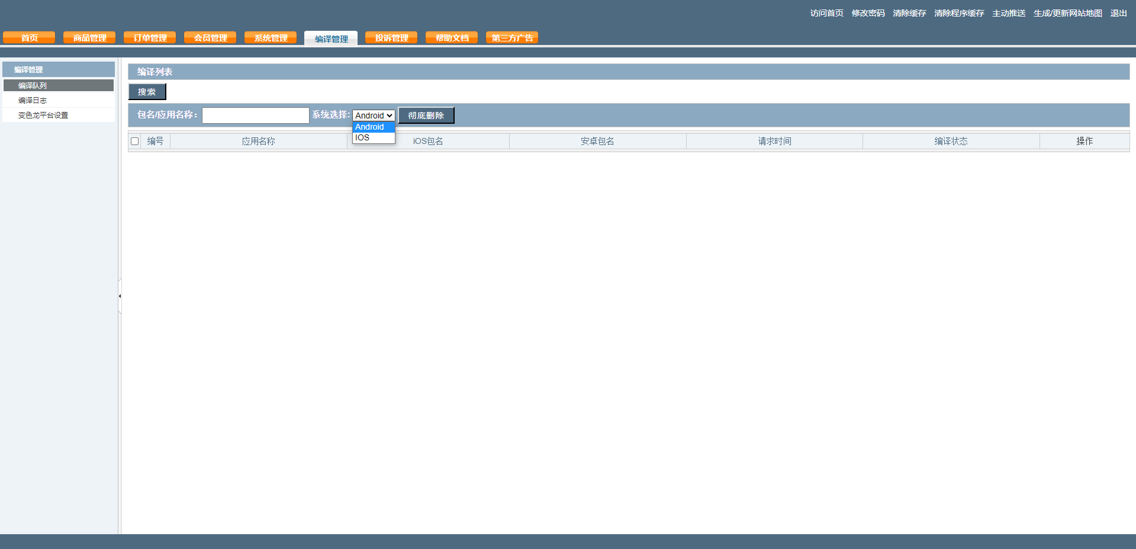Click the 搜索 button
1136x549 pixels.
(147, 92)
